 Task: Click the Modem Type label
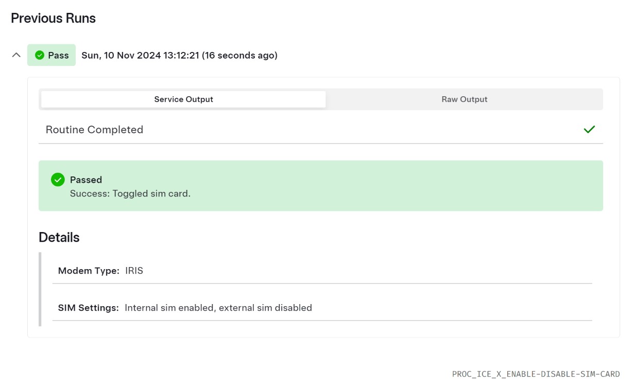89,271
